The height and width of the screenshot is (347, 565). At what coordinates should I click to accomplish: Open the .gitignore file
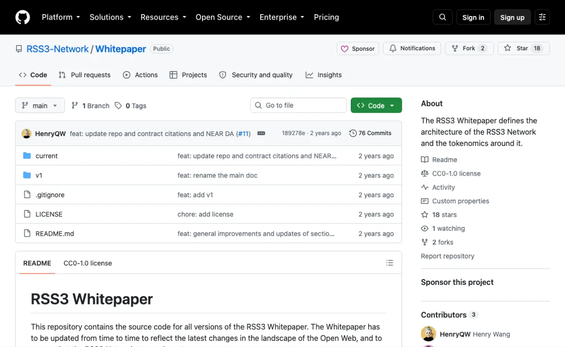[x=50, y=194]
